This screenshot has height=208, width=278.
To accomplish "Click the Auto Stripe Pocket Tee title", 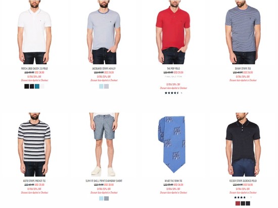I will click(x=34, y=181).
